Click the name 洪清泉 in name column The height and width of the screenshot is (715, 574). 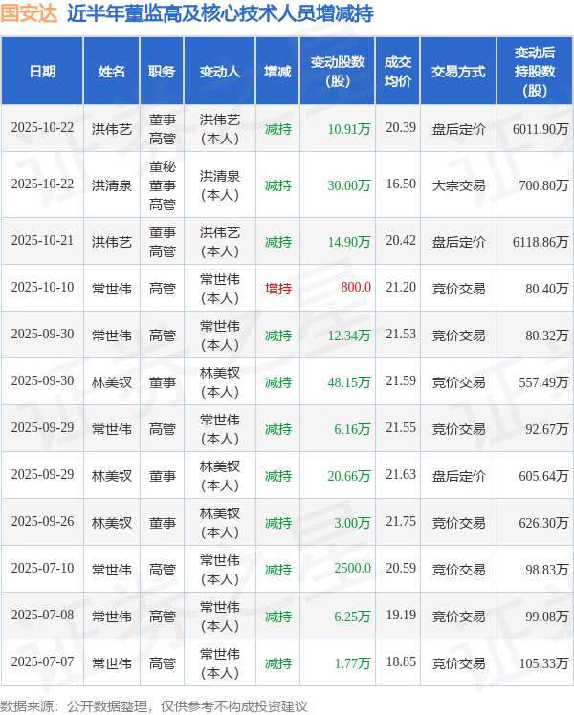[x=112, y=185]
